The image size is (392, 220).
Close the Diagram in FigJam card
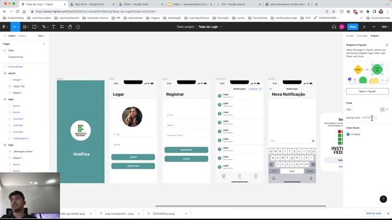coord(387,45)
